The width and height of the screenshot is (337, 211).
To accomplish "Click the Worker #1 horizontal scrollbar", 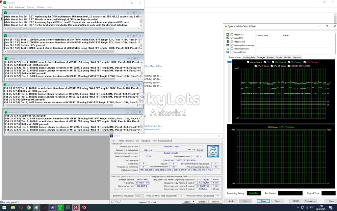I will 72,52.
